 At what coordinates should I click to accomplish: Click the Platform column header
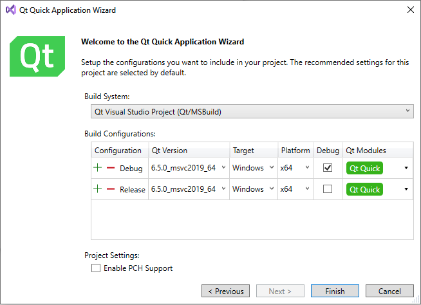tap(295, 151)
